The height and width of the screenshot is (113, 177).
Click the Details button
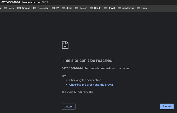tap(69, 107)
